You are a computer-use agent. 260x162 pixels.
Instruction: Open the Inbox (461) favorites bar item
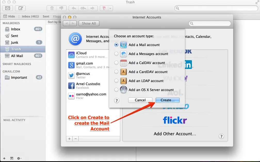tap(30, 16)
